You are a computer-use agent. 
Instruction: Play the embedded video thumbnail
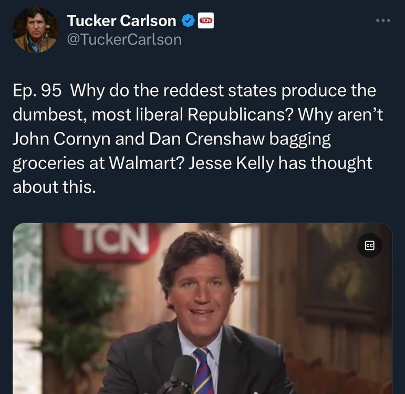(202, 308)
